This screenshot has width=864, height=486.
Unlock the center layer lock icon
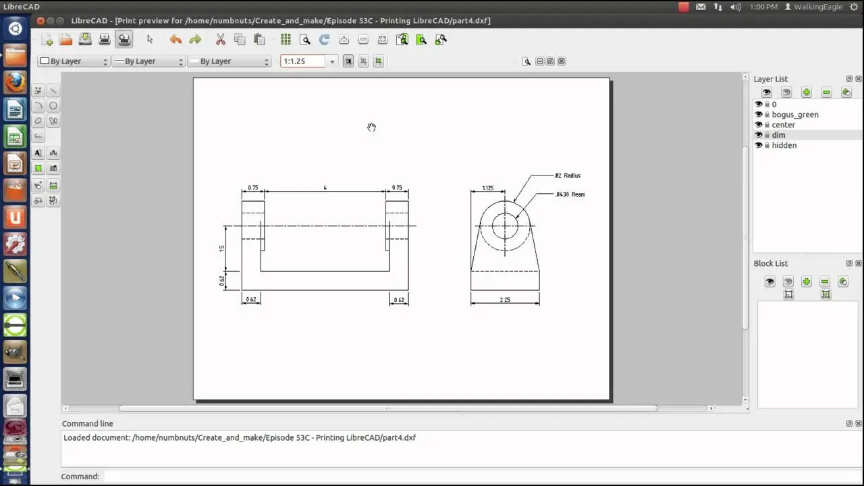point(767,124)
